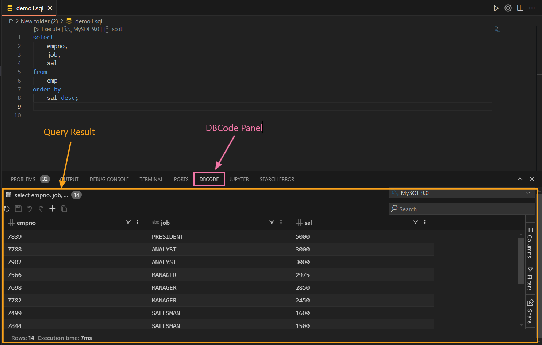Split the editor using the split icon
This screenshot has height=345, width=542.
(x=520, y=8)
